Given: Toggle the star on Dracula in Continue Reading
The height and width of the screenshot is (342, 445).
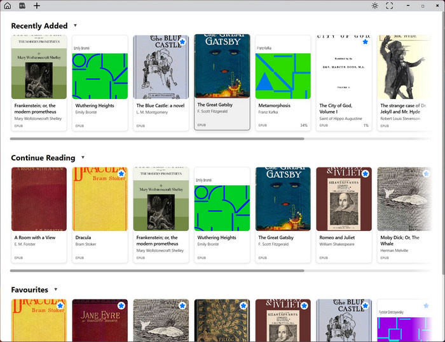Looking at the screenshot, I should tap(121, 173).
